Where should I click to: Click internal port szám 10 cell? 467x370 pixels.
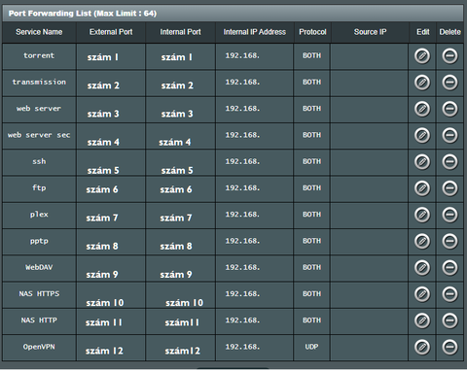pos(180,294)
